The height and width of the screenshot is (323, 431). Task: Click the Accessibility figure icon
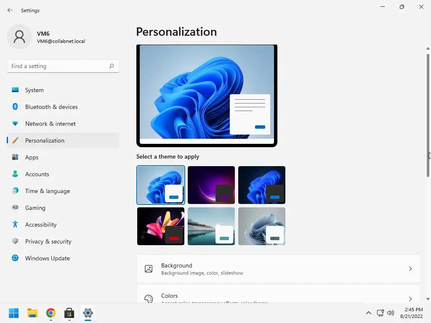(x=15, y=225)
